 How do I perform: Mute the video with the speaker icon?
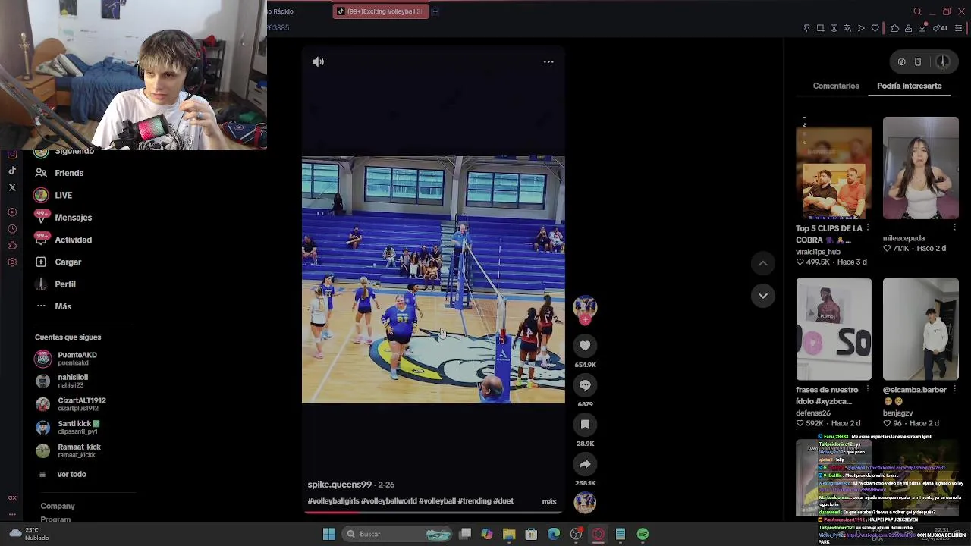click(318, 61)
